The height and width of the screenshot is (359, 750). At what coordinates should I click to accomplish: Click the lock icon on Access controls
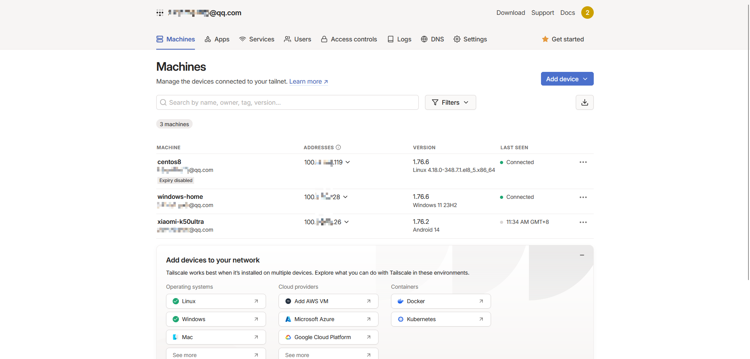click(324, 39)
